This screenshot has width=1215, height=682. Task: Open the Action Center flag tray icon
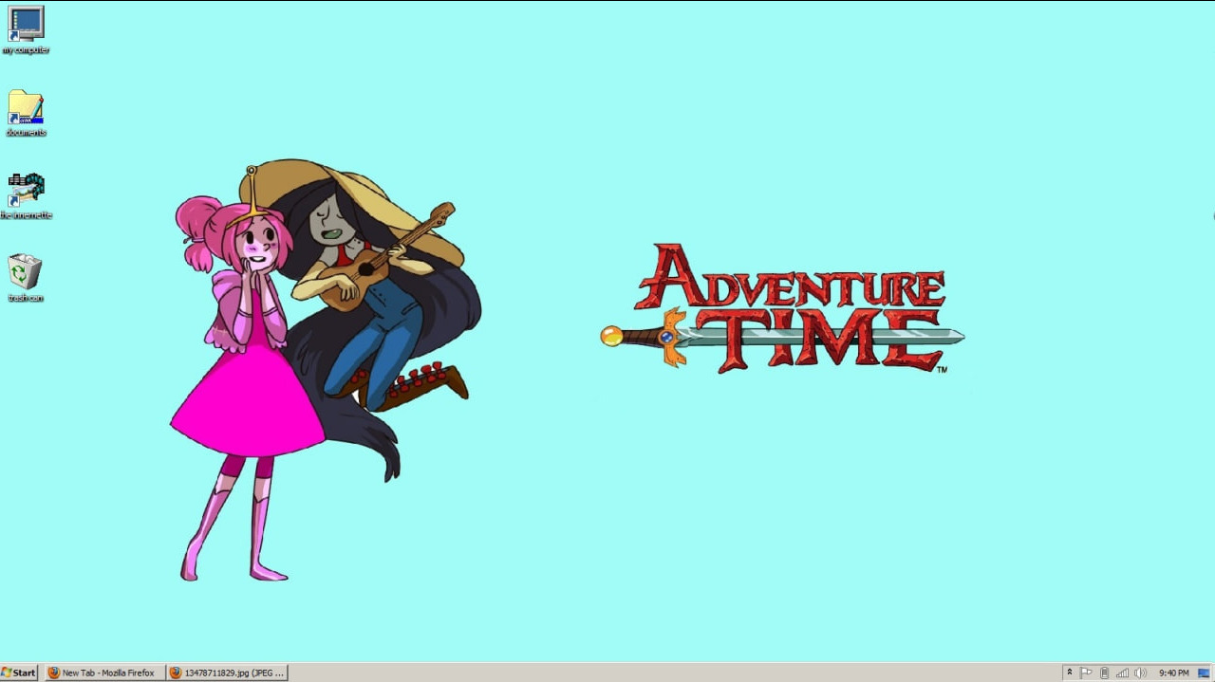[1087, 673]
